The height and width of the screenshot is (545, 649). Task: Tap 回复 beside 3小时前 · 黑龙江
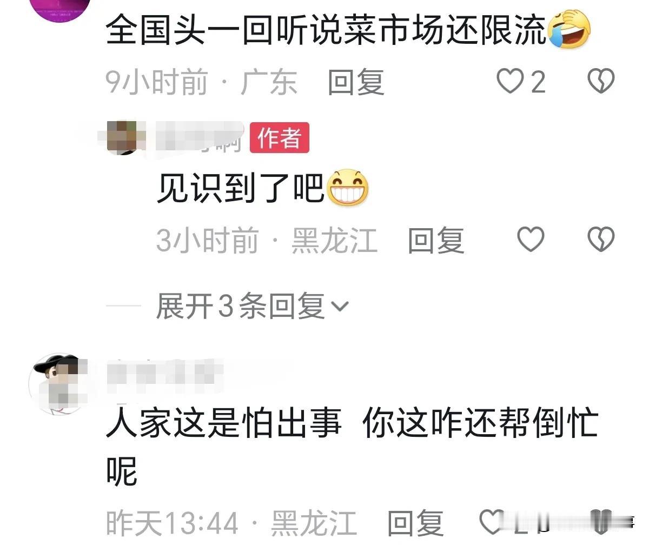[436, 240]
